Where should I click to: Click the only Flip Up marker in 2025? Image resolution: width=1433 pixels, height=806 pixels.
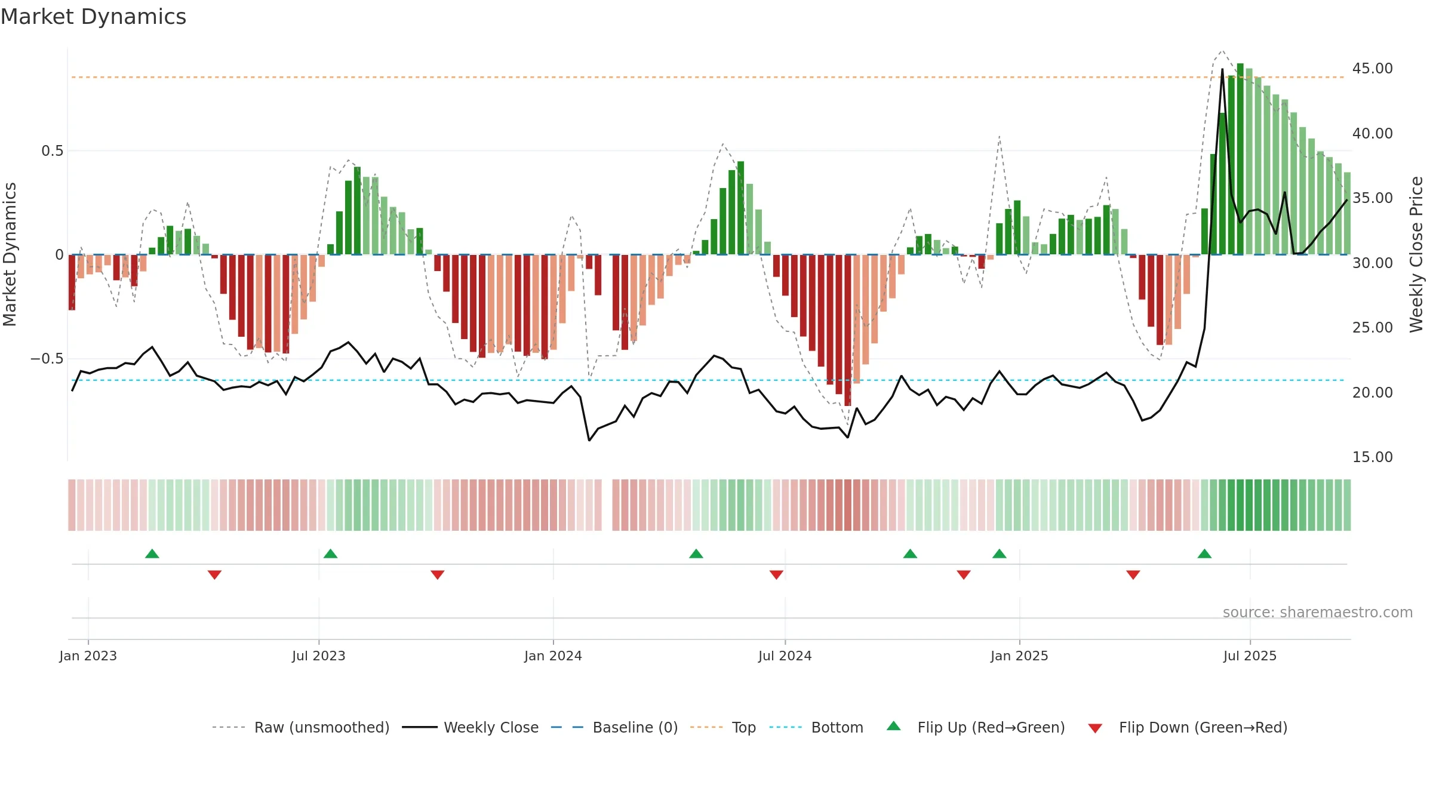[x=1205, y=553]
